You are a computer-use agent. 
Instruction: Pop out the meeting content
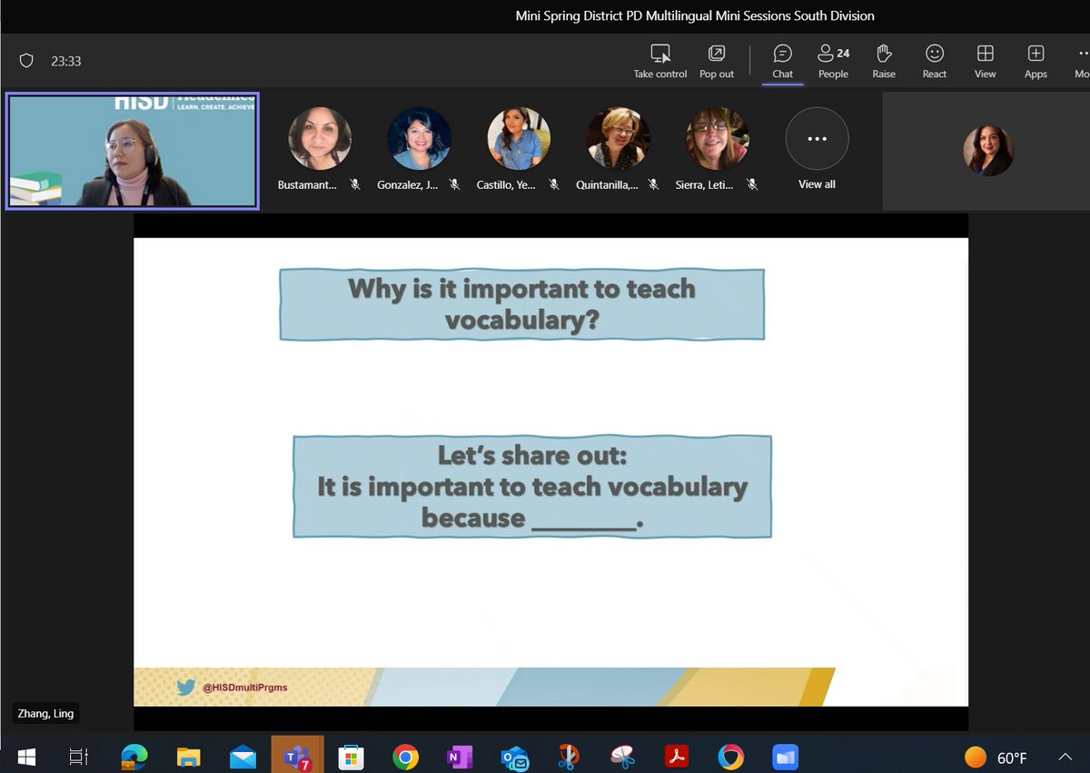[x=716, y=61]
